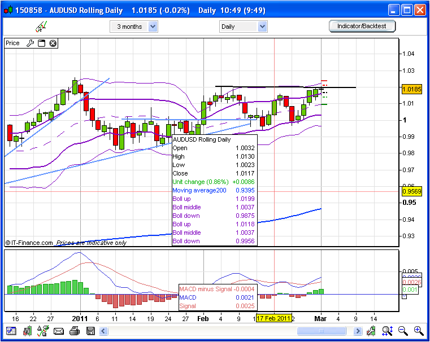
Task: Open the chart list calendar icon
Action: [11, 331]
